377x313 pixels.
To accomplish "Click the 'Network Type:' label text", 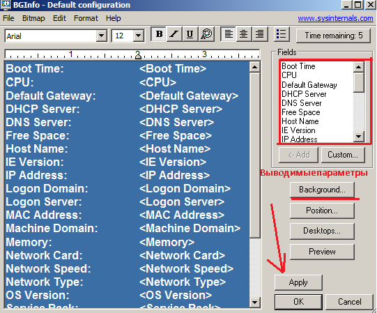I will (45, 282).
